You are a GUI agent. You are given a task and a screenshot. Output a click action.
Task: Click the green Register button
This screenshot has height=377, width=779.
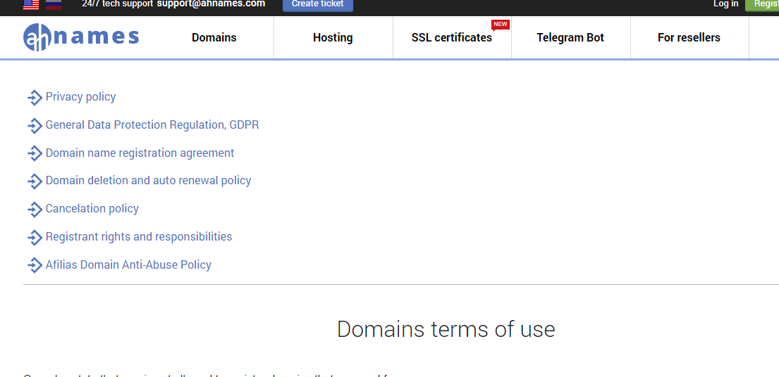click(x=762, y=4)
